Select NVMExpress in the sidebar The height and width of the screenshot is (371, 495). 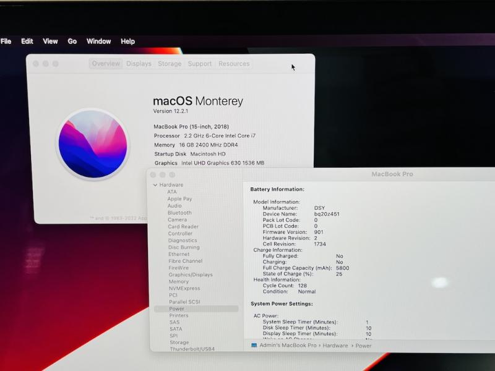click(x=184, y=288)
